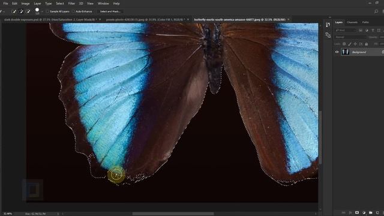The height and width of the screenshot is (216, 384).
Task: Filter layers by type layers icon
Action: [373, 30]
